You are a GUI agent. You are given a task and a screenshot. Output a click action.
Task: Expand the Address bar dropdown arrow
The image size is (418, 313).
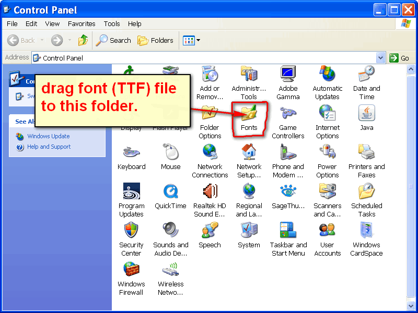pyautogui.click(x=380, y=58)
